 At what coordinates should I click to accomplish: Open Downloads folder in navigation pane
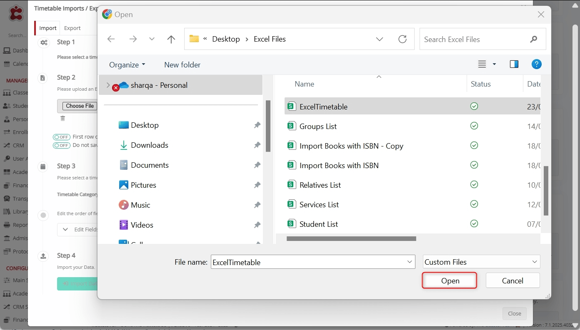(149, 145)
